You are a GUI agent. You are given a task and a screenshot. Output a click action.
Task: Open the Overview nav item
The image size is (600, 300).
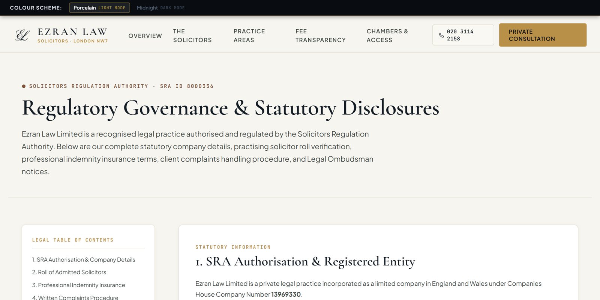click(145, 36)
